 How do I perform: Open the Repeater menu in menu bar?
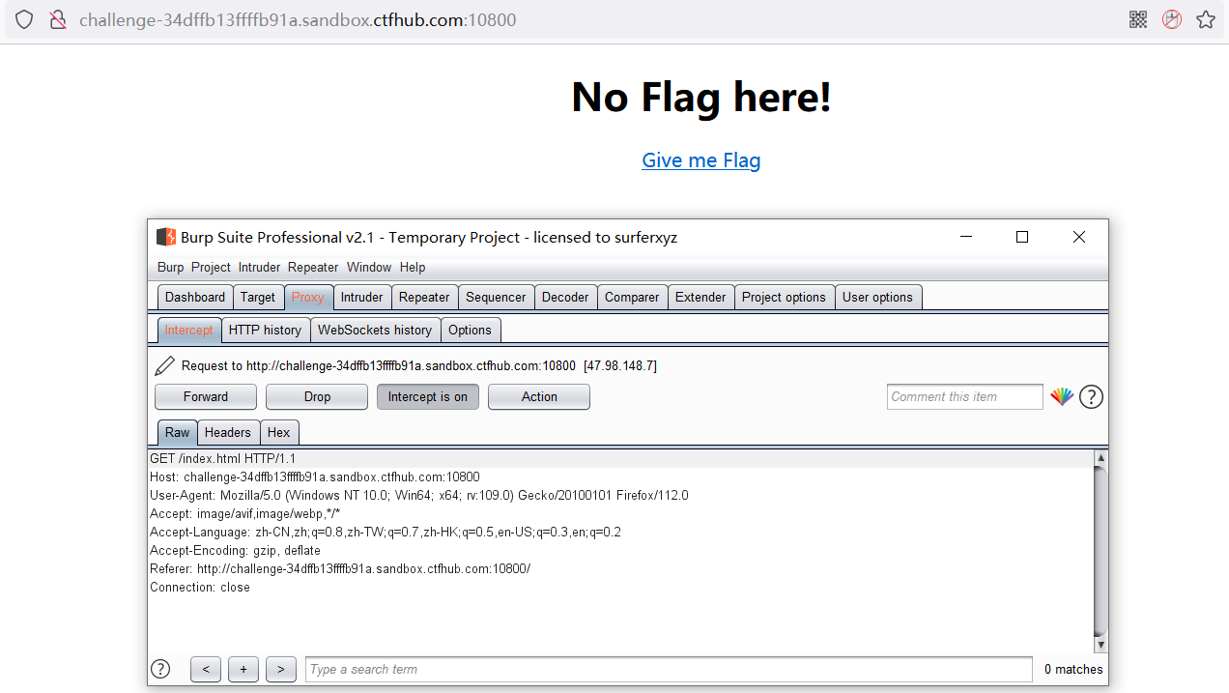point(313,267)
